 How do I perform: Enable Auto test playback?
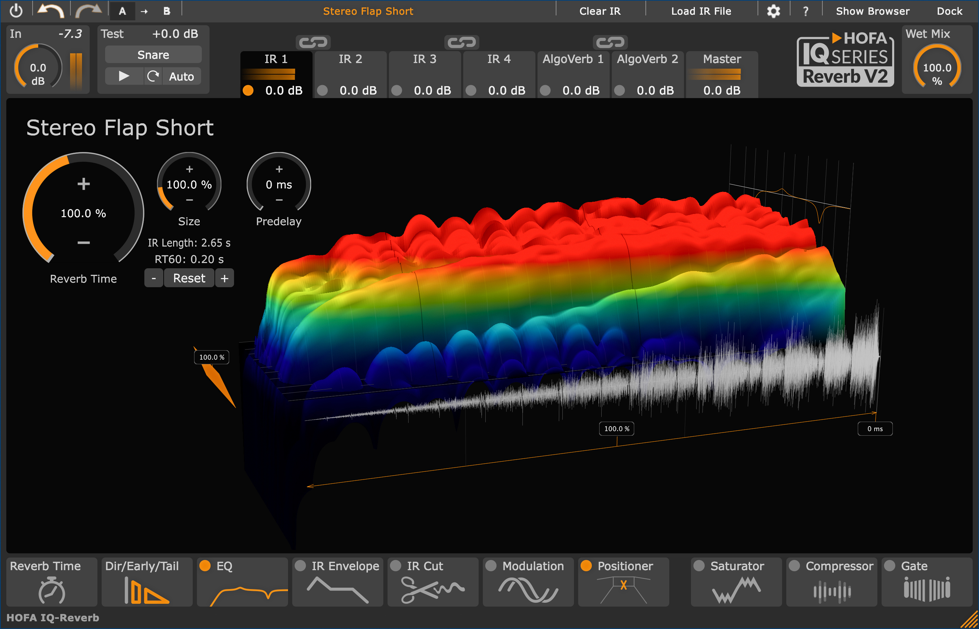(182, 76)
